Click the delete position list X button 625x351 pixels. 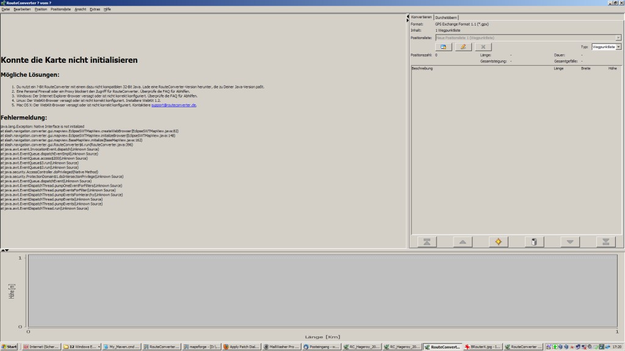483,46
